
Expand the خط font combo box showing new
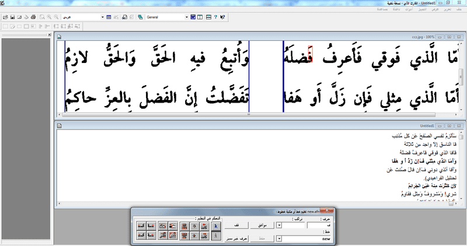click(x=279, y=238)
